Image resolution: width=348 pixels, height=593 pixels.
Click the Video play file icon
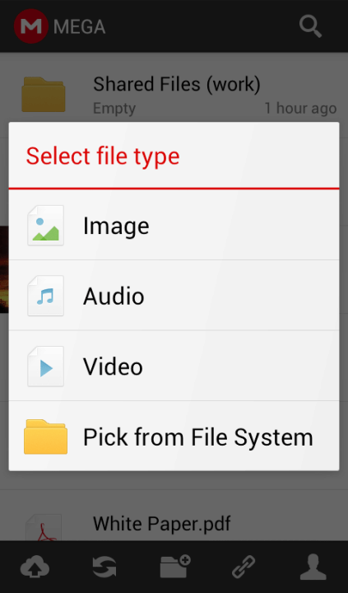click(x=45, y=366)
